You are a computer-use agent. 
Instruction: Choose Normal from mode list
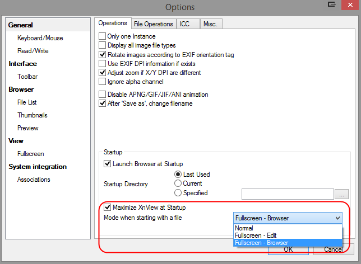coord(288,228)
